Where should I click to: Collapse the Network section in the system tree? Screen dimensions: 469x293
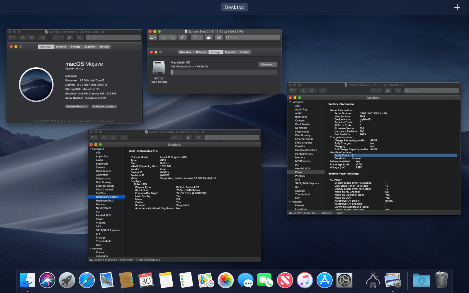[x=91, y=248]
